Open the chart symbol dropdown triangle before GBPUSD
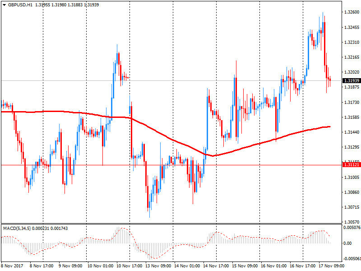Viewport: 361px width, 271px height. (4, 5)
